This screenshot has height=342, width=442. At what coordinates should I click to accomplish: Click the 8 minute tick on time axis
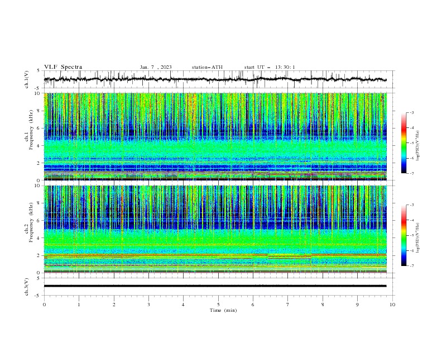click(x=323, y=305)
